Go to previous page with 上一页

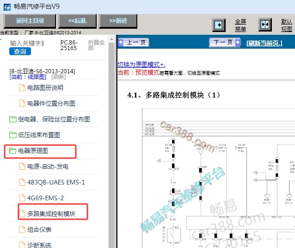[x=134, y=42]
